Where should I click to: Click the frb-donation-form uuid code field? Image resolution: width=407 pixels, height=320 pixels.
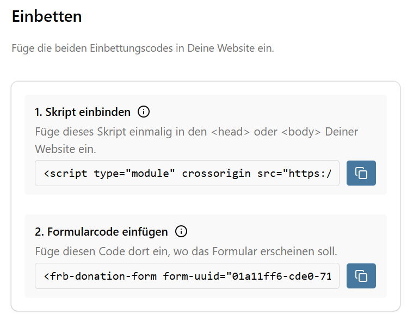[x=187, y=276]
